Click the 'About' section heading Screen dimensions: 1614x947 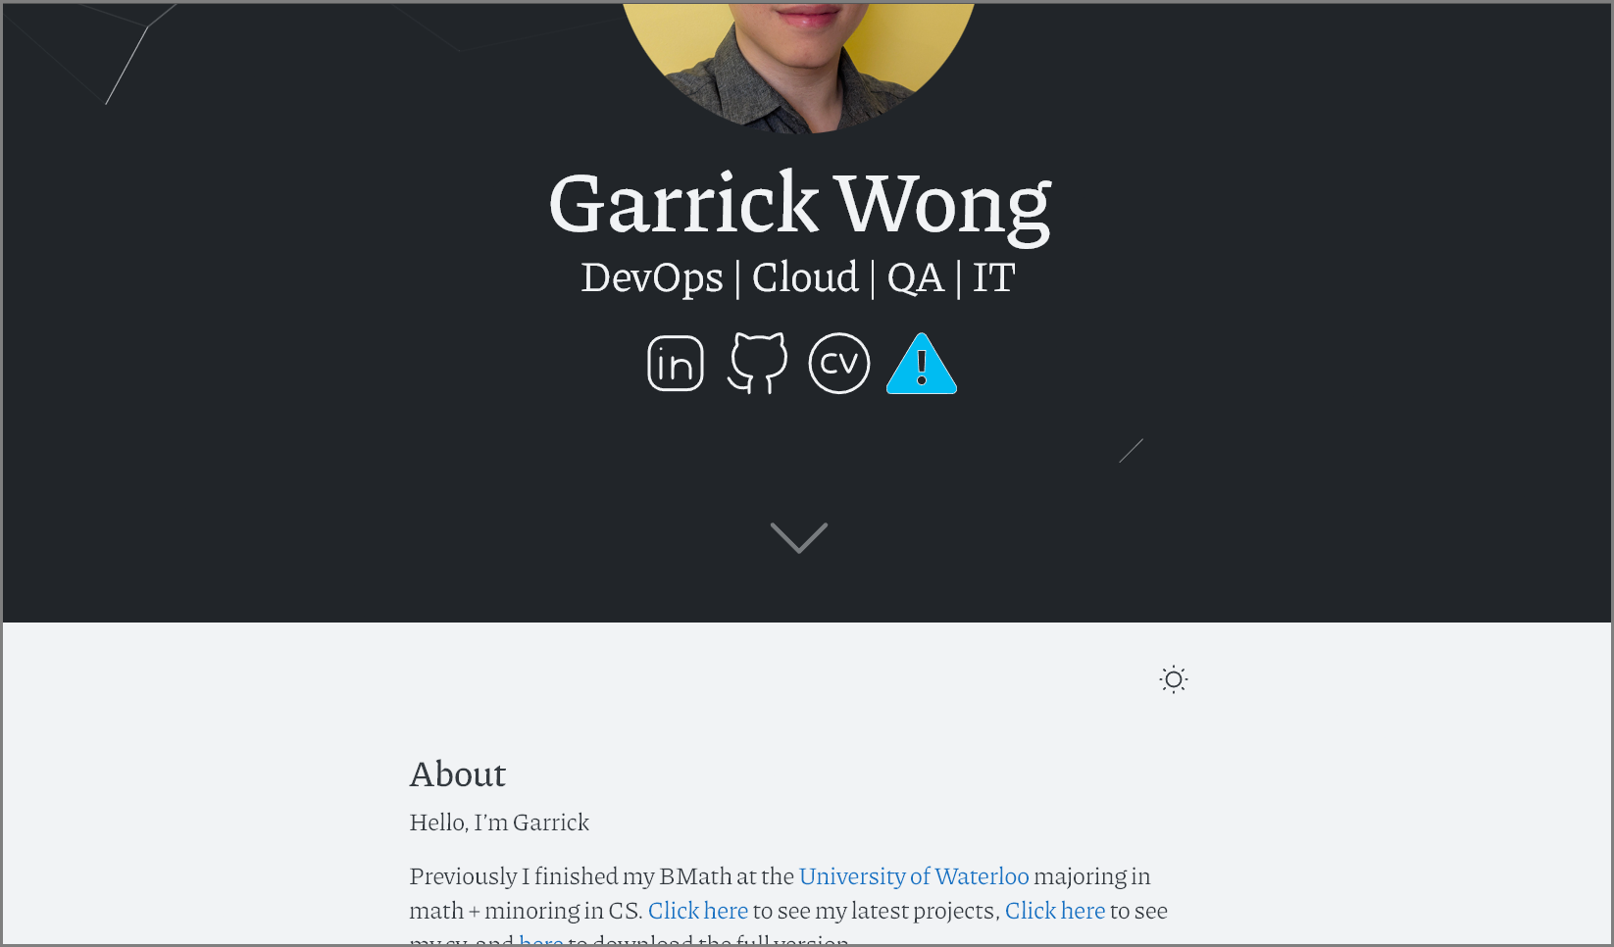458,774
